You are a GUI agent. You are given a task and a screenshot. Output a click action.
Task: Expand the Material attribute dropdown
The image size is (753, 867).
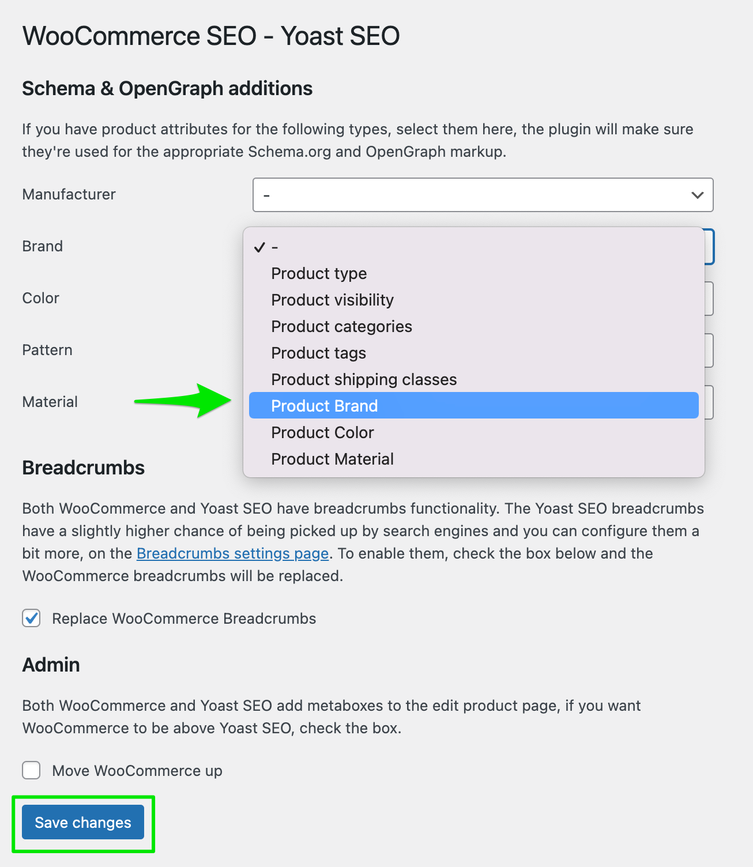709,402
